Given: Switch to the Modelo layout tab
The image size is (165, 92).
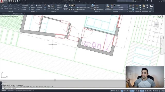Looking at the screenshot, I should coord(4,90).
